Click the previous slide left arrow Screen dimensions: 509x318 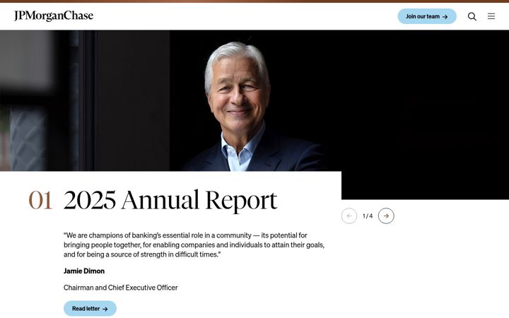(349, 216)
